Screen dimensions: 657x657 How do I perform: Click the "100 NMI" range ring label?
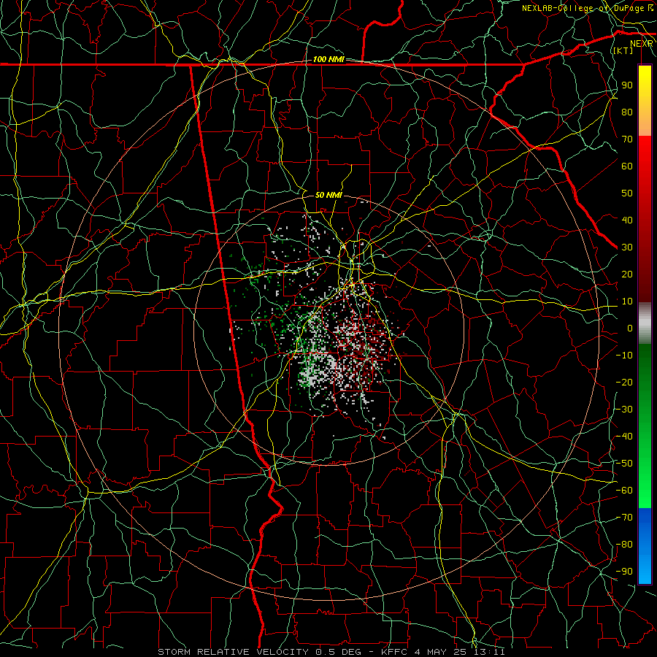point(328,59)
